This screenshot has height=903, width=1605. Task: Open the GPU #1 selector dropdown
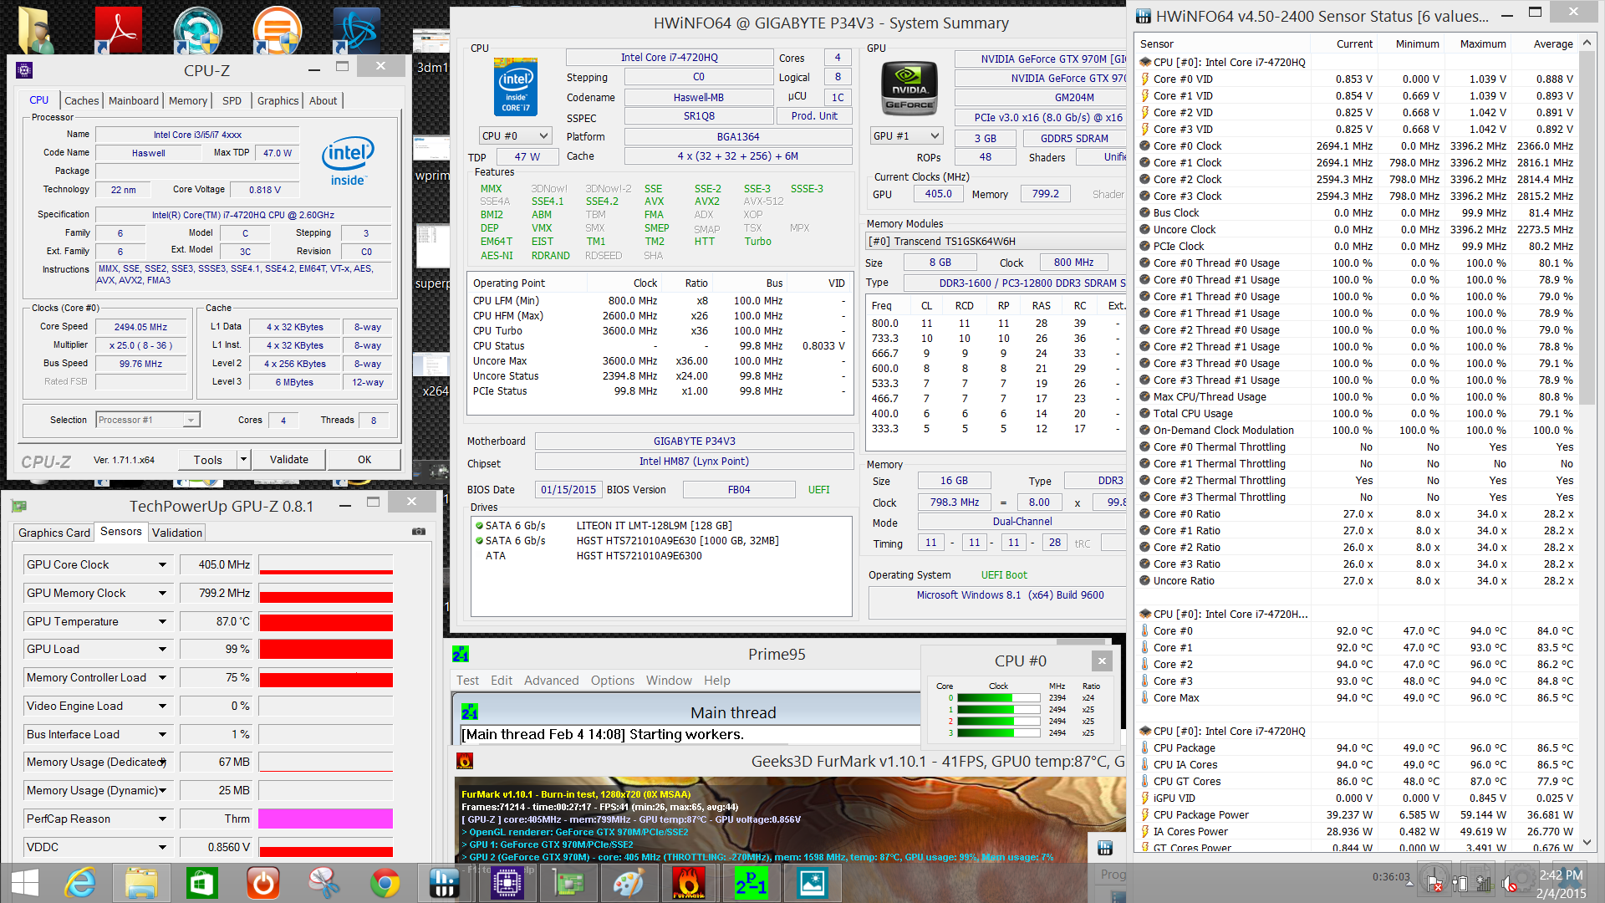tap(907, 135)
